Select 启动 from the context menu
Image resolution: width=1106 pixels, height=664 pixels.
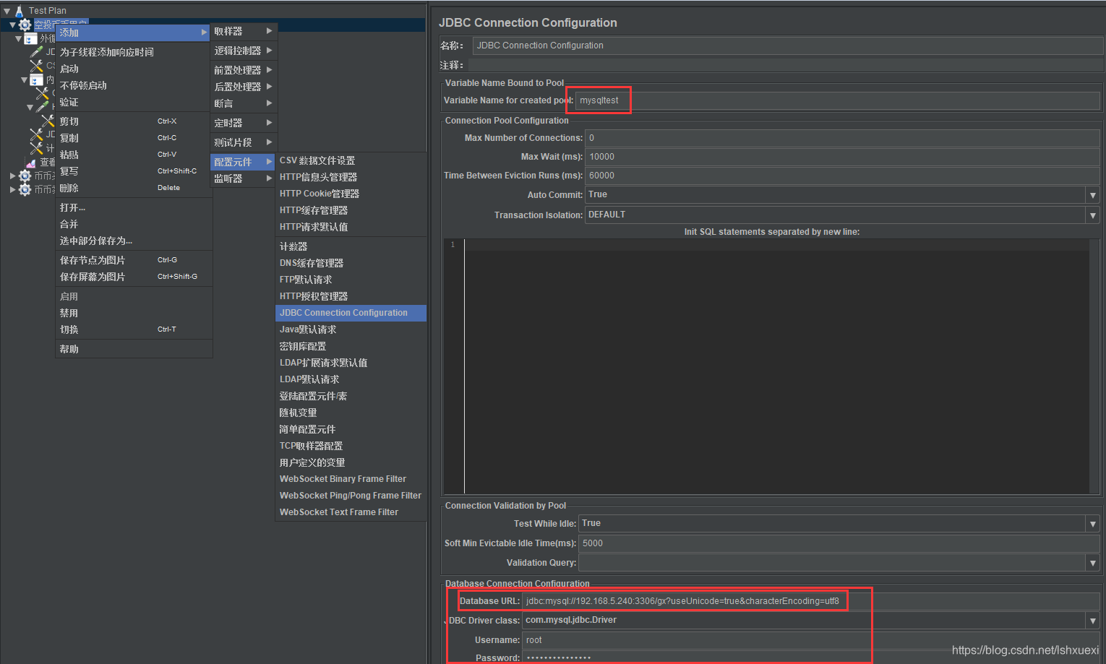tap(133, 69)
